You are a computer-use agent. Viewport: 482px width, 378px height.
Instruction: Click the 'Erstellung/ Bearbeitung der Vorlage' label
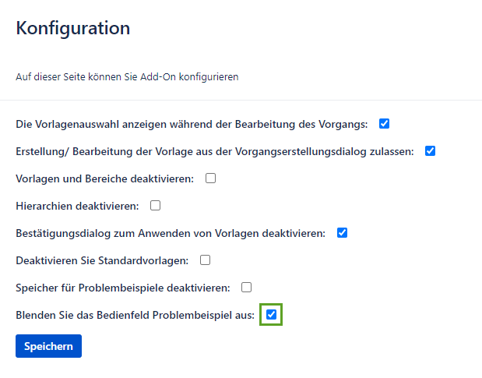point(214,151)
